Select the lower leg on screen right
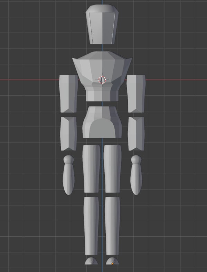The width and height of the screenshot is (207, 272). (112, 226)
